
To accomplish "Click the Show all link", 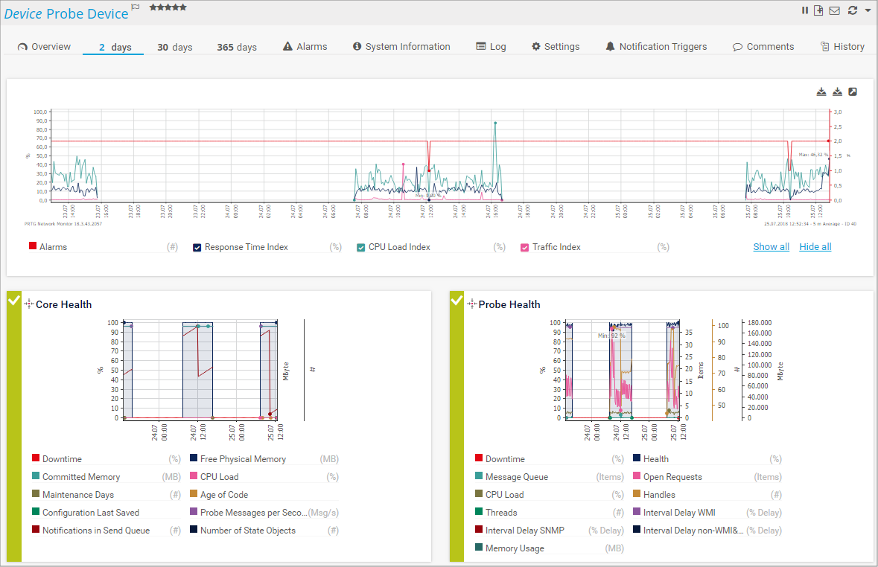I will (771, 247).
